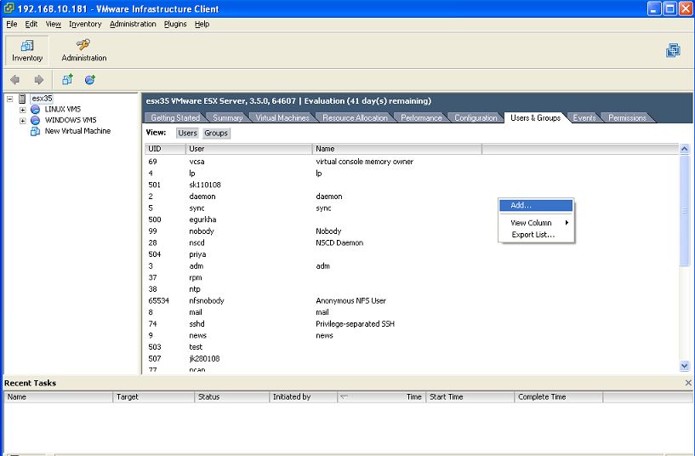Image resolution: width=695 pixels, height=456 pixels.
Task: Click the Status column header in Recent Tasks
Action: tap(232, 397)
